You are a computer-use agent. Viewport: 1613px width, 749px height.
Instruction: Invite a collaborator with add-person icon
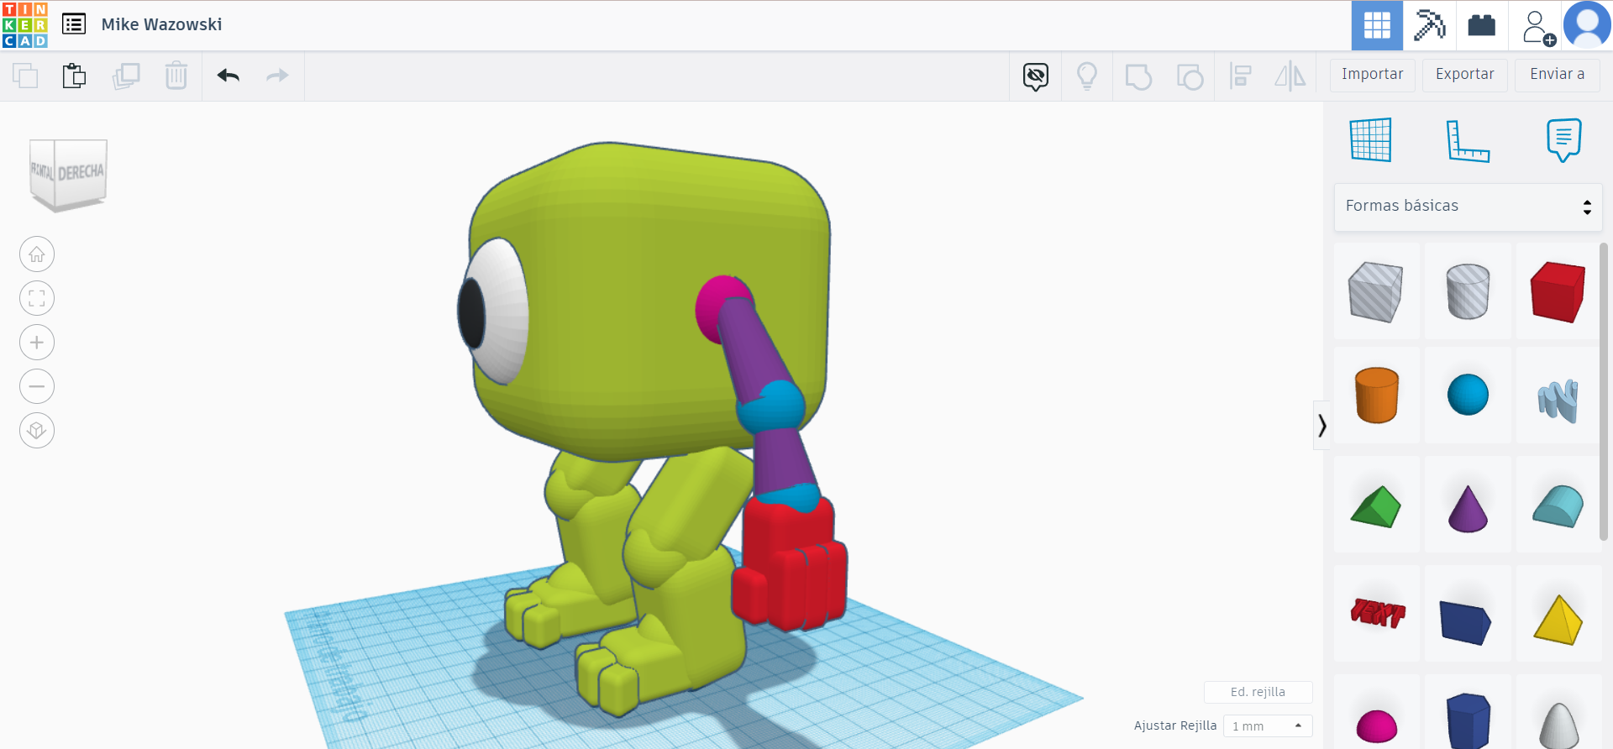pyautogui.click(x=1537, y=26)
